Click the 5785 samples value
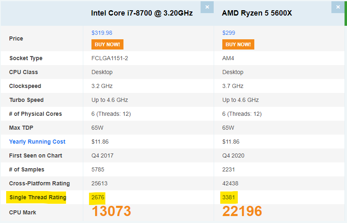The height and width of the screenshot is (223, 347). point(98,169)
